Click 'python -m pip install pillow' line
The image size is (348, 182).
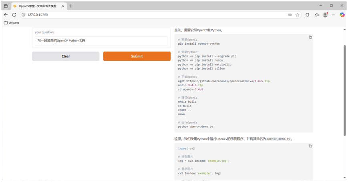click(201, 69)
